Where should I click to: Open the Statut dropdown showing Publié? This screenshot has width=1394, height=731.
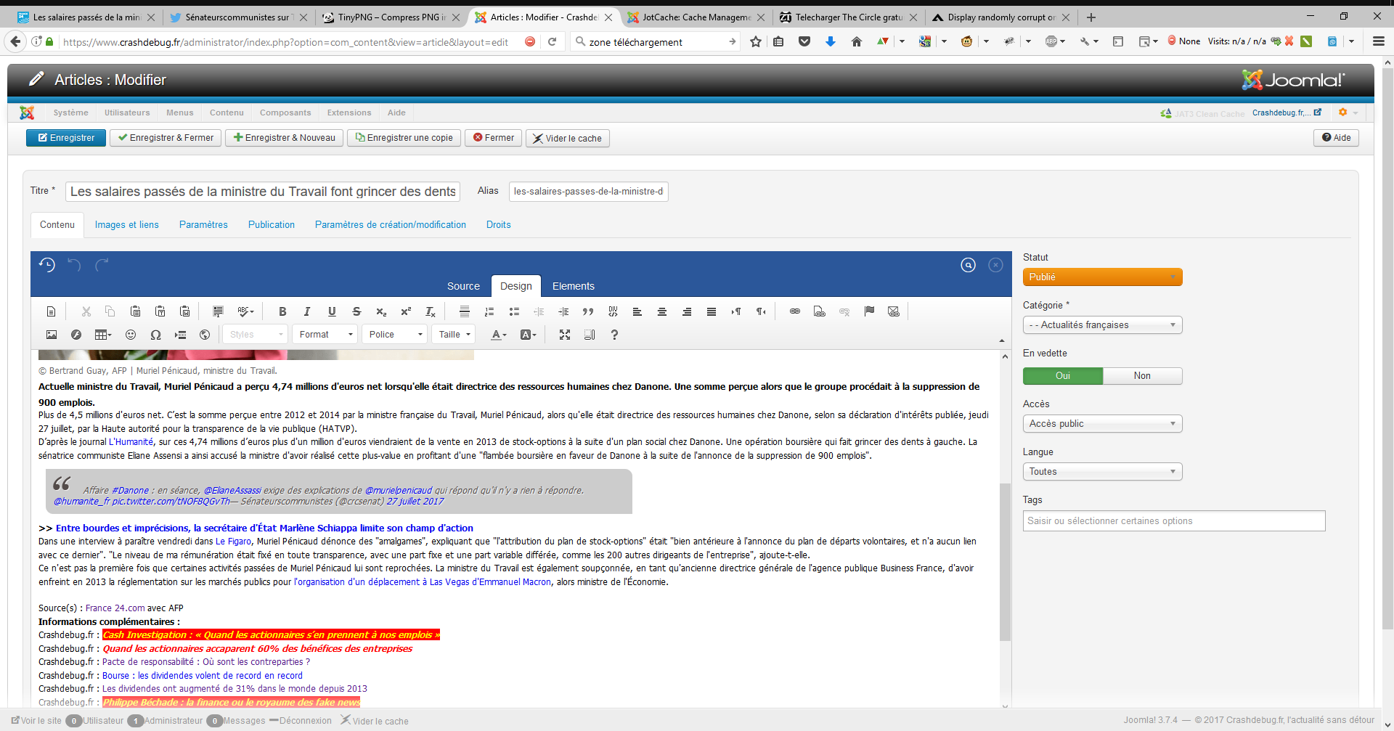[1102, 277]
